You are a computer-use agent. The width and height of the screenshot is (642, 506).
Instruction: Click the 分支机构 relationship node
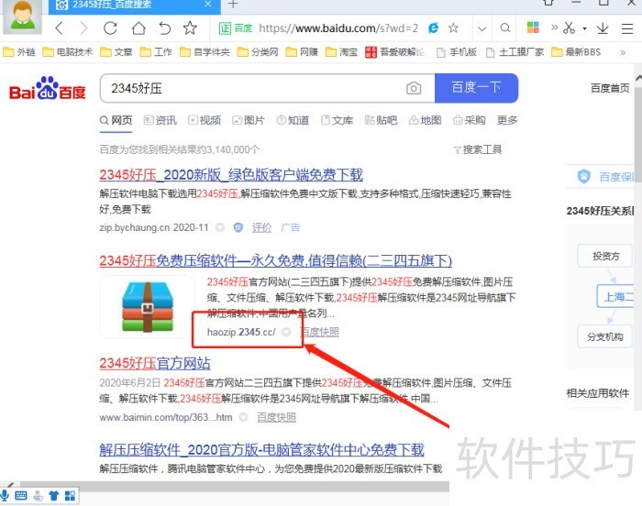[605, 337]
